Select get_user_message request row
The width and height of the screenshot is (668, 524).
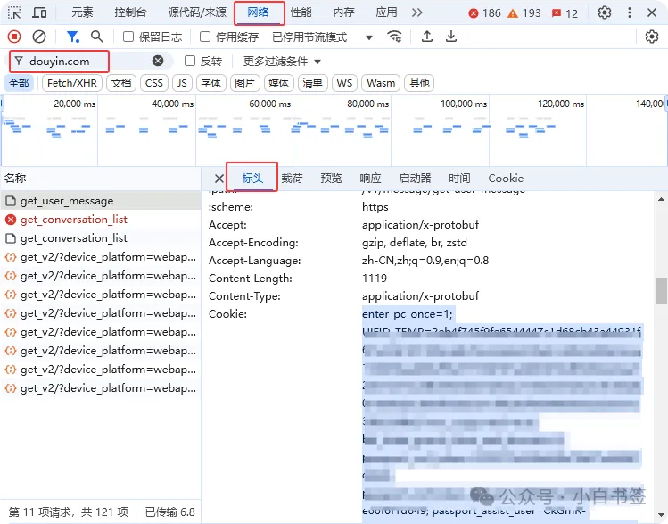[x=101, y=200]
